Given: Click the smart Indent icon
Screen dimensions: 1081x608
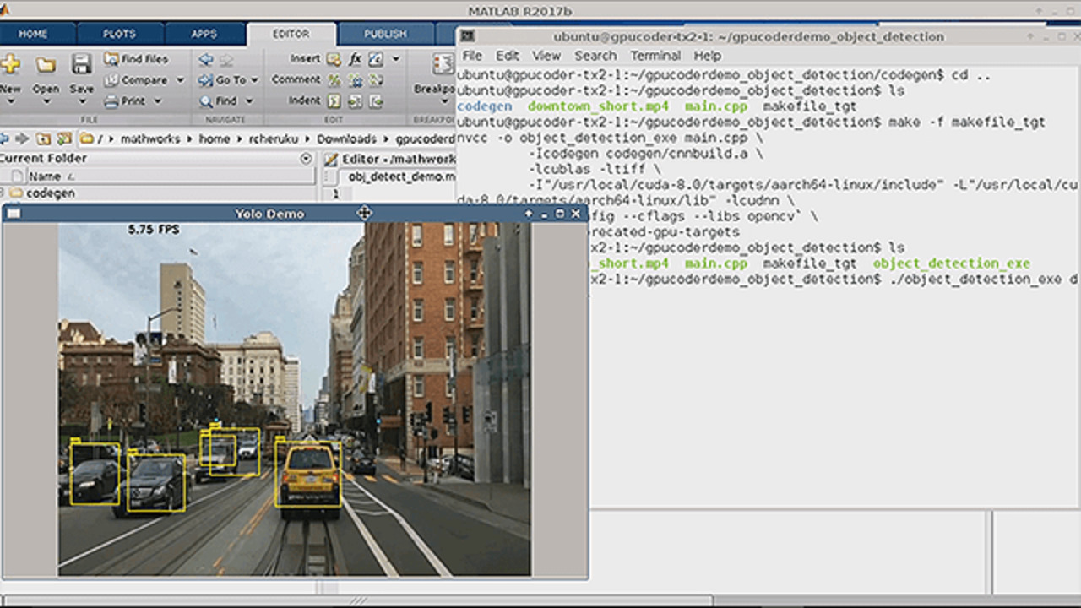Looking at the screenshot, I should click(334, 101).
